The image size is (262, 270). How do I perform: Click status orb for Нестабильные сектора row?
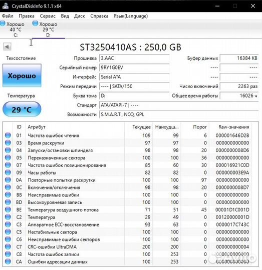point(8,232)
